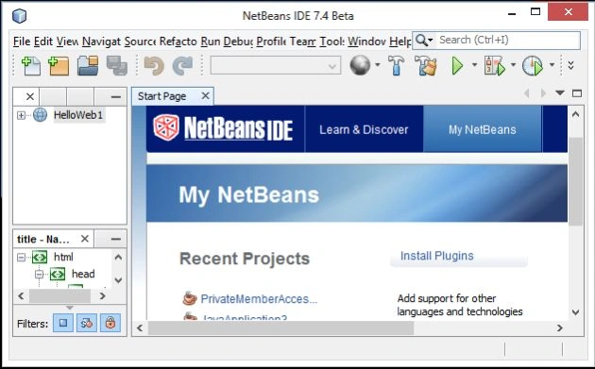Screen dimensions: 595x369
Task: Open the browser selection dropdown arrow
Action: pyautogui.click(x=377, y=65)
